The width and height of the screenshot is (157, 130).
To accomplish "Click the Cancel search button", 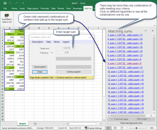I will point(40,67).
